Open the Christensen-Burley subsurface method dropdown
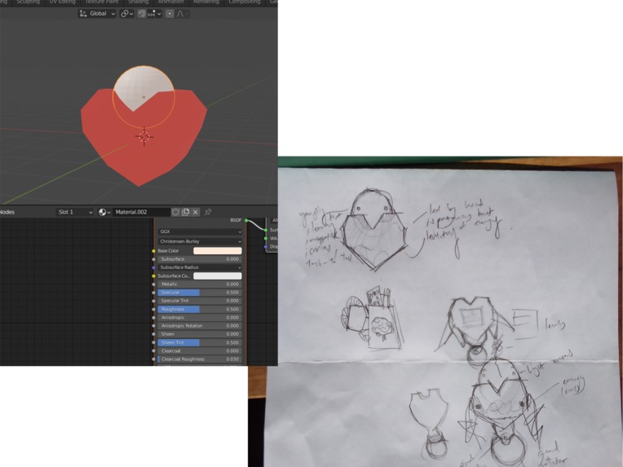 coord(200,241)
